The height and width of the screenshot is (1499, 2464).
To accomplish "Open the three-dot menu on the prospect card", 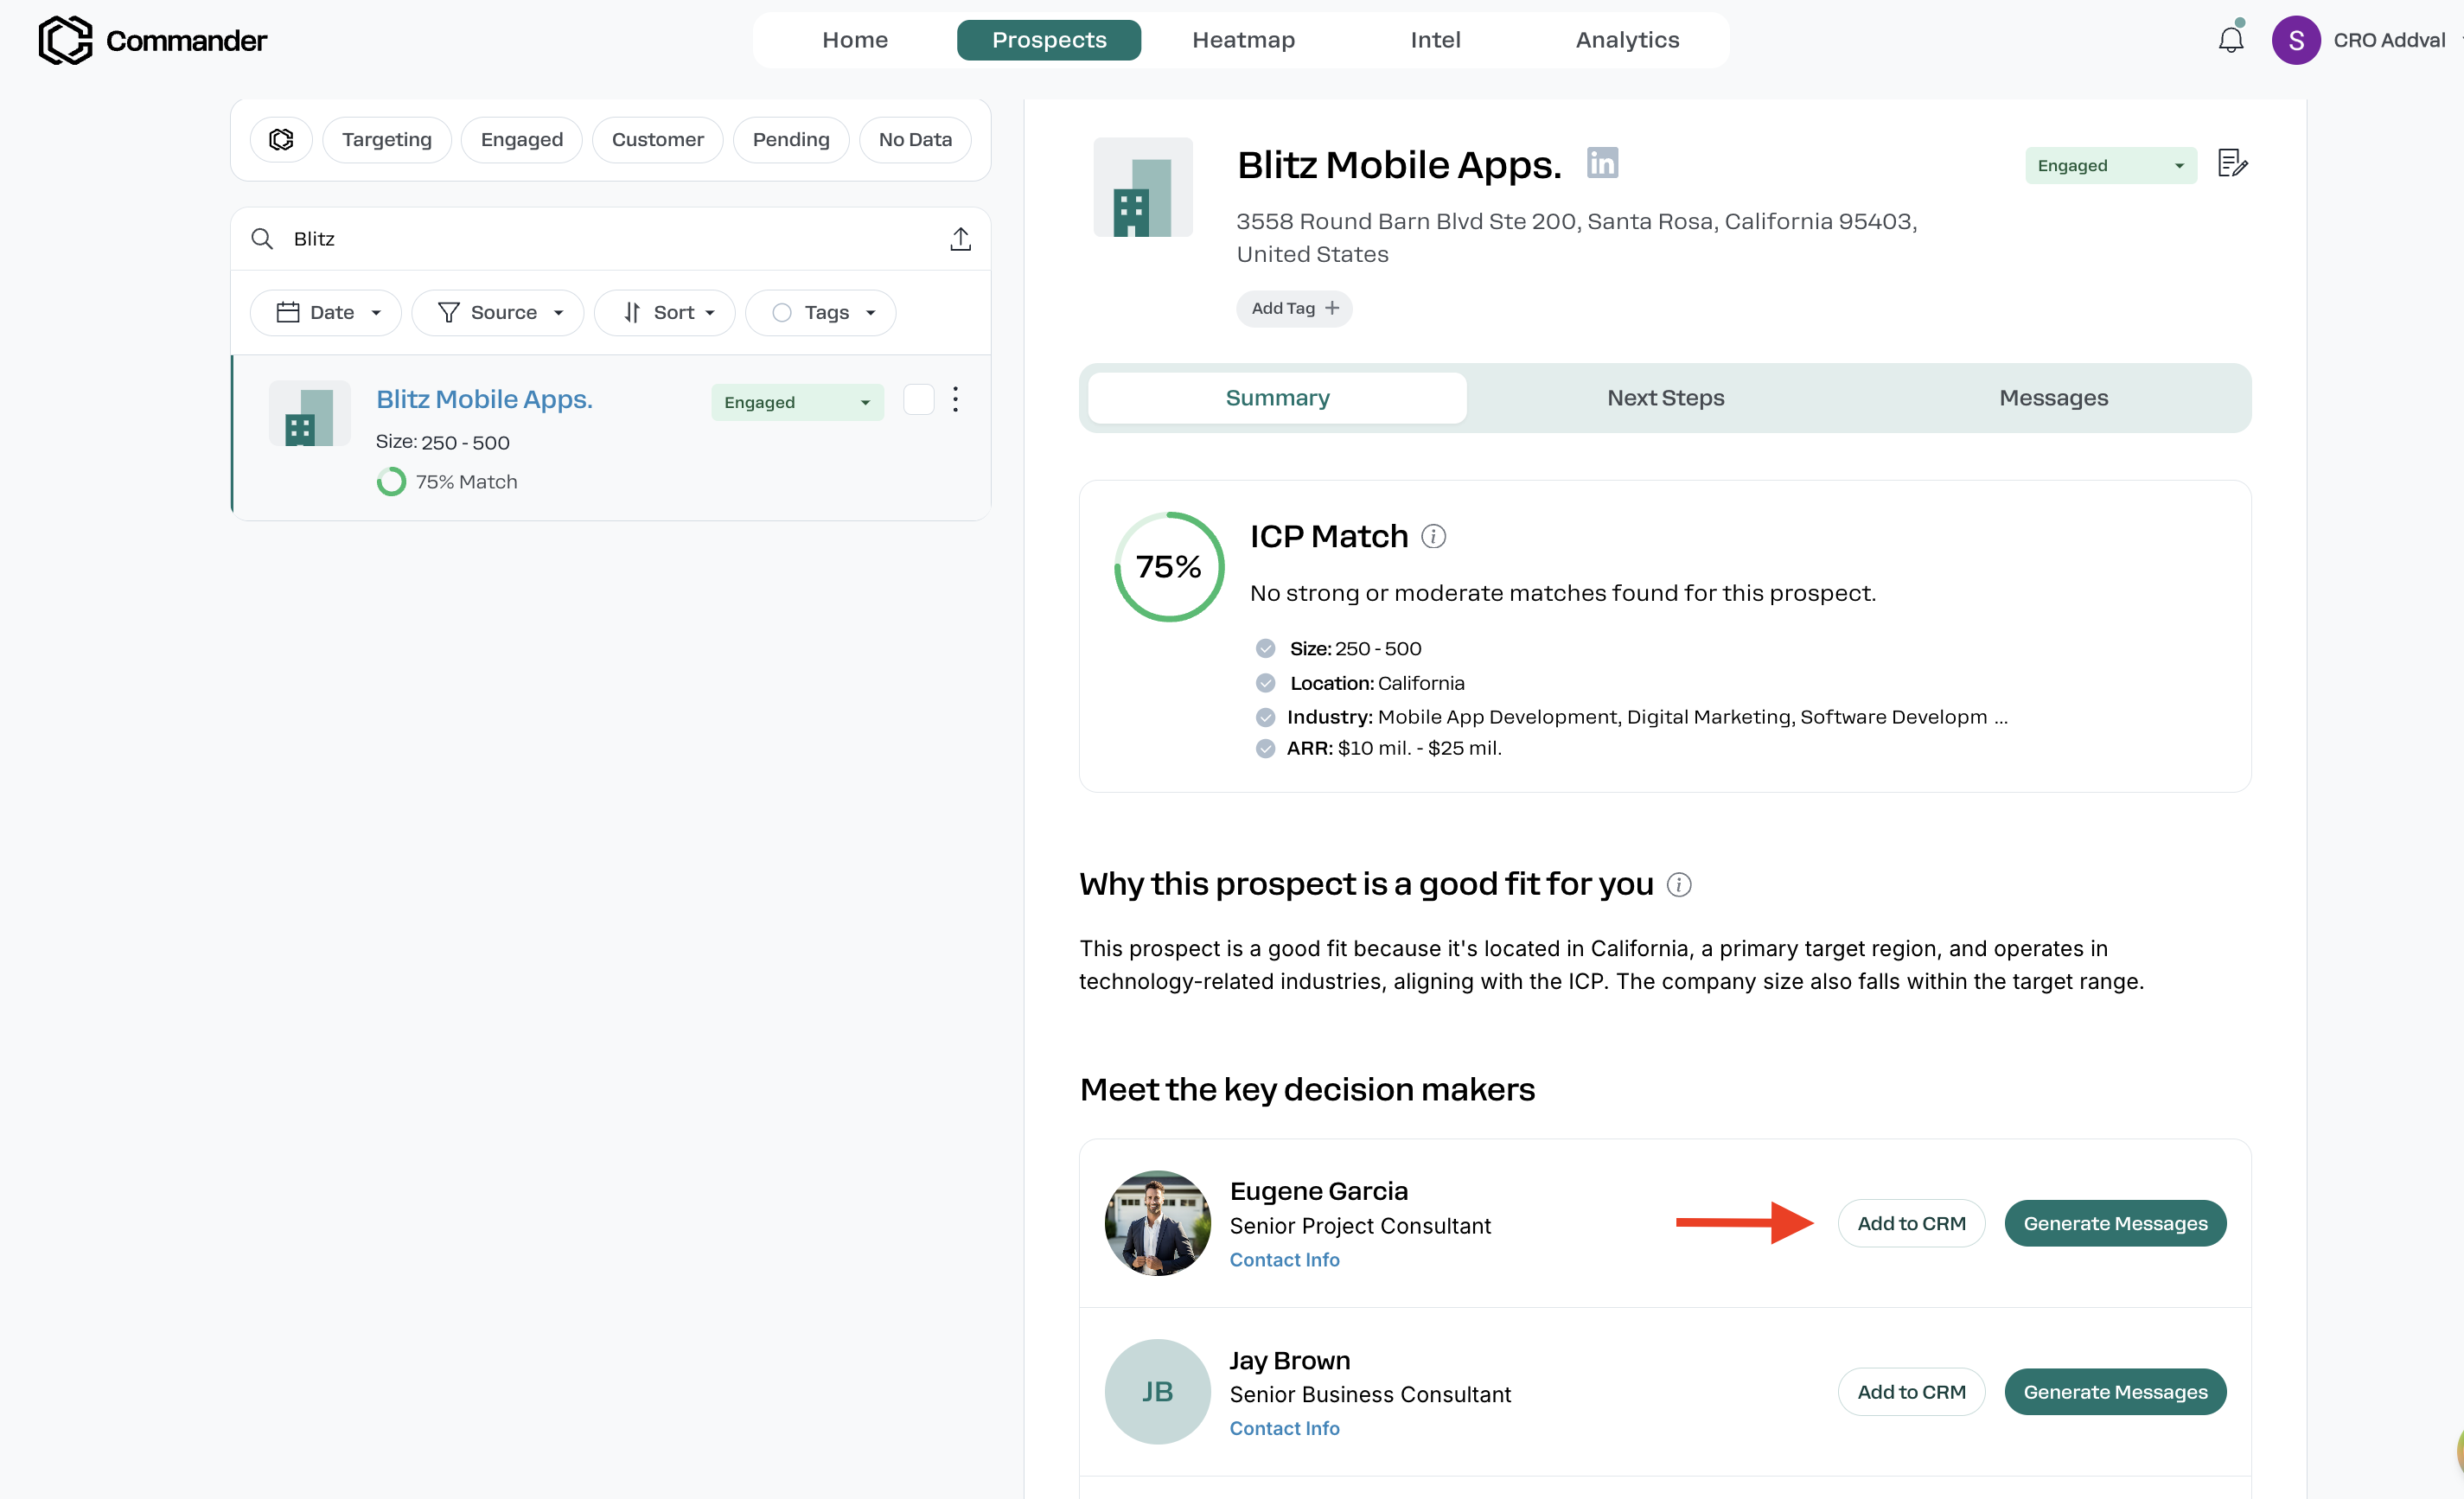I will click(955, 399).
